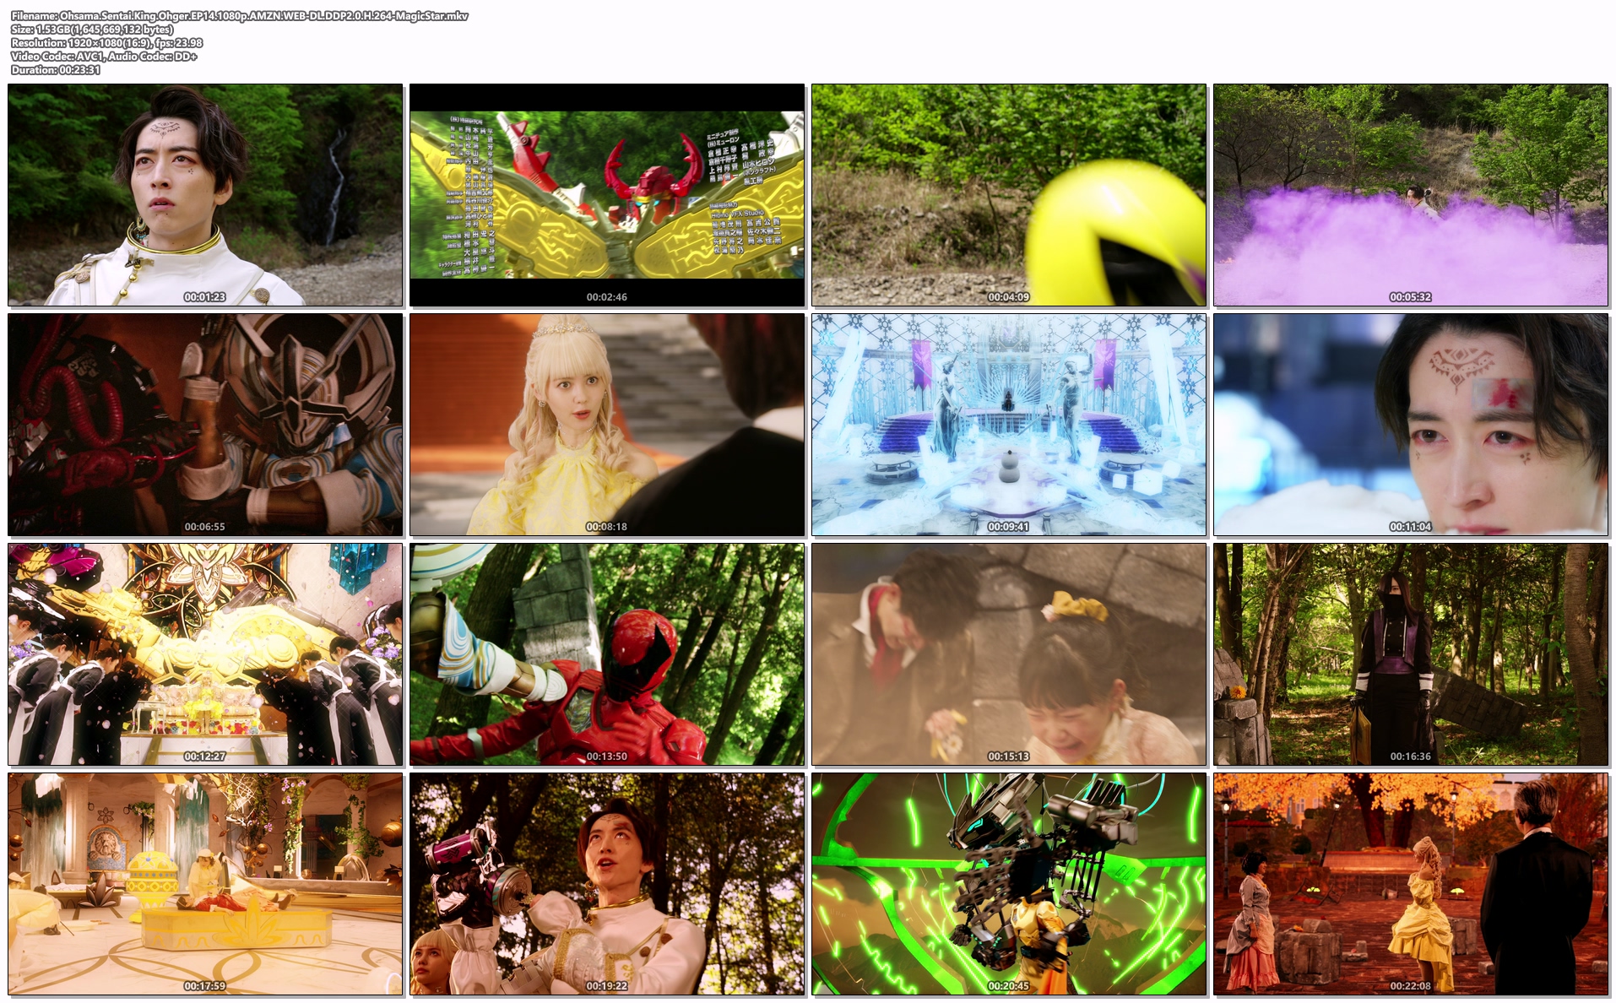This screenshot has height=1003, width=1616.
Task: Click the Resolution and fps text line
Action: point(107,43)
